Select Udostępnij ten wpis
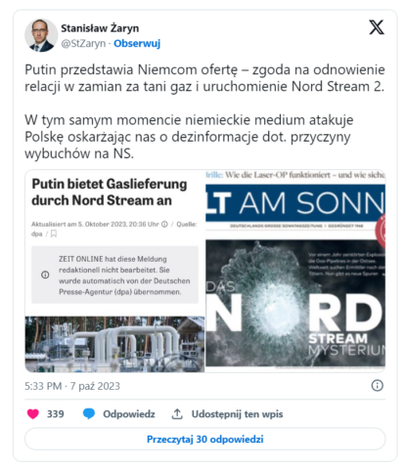 point(237,414)
